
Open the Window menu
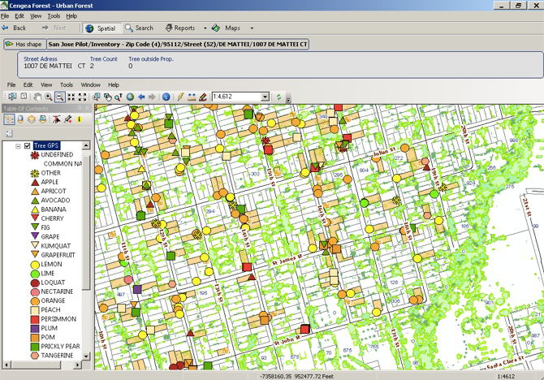click(x=90, y=84)
